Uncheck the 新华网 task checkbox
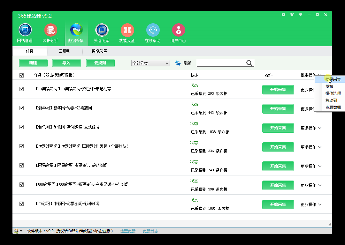 coord(22,108)
